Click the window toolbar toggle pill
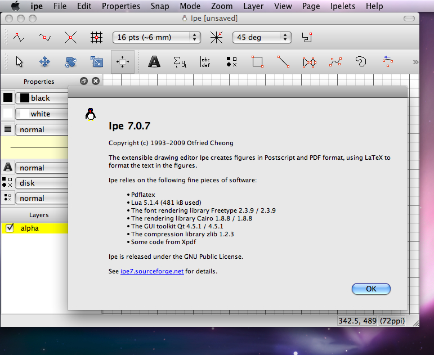Image resolution: width=434 pixels, height=355 pixels. [409, 19]
